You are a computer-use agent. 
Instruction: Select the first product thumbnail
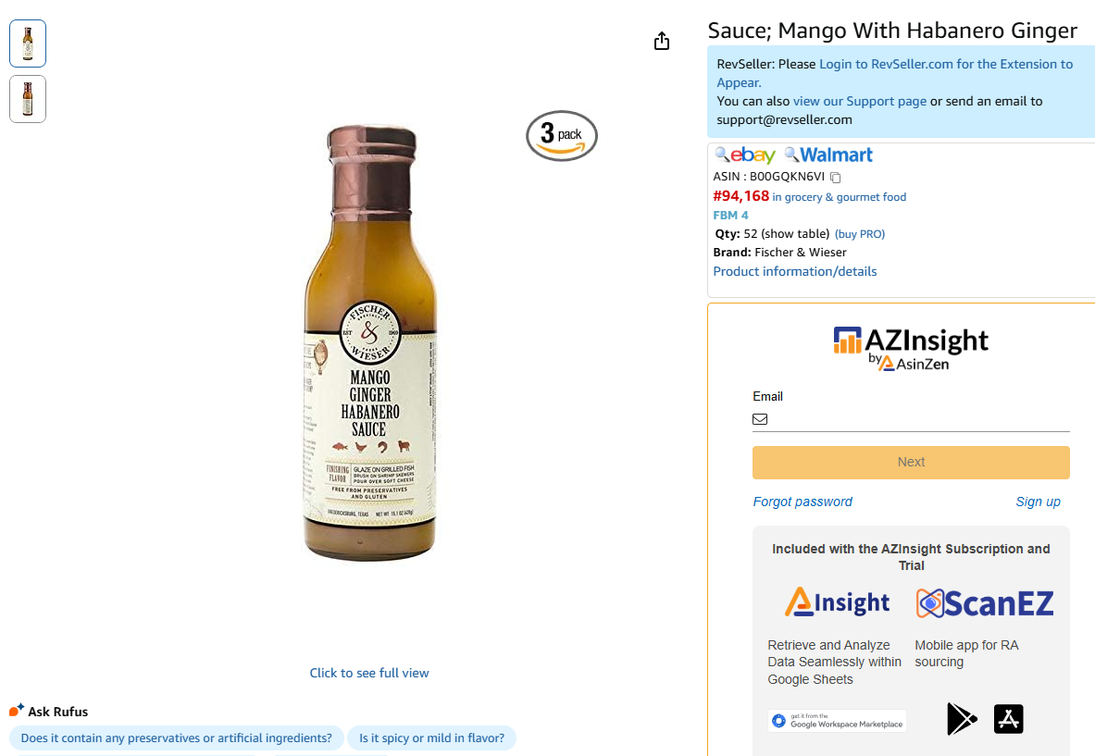pos(28,43)
